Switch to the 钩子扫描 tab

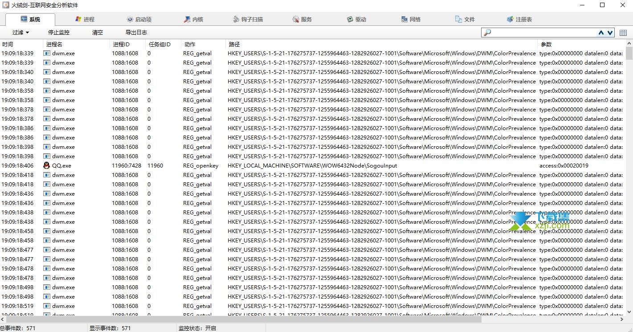(248, 19)
